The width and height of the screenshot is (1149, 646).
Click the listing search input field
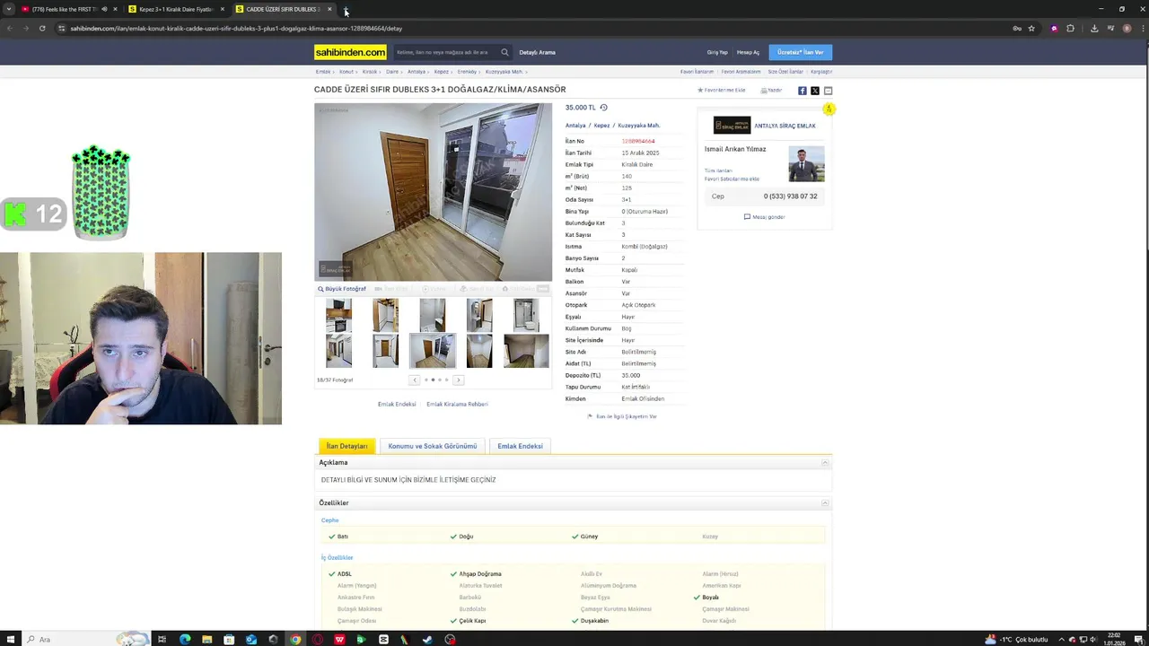447,52
